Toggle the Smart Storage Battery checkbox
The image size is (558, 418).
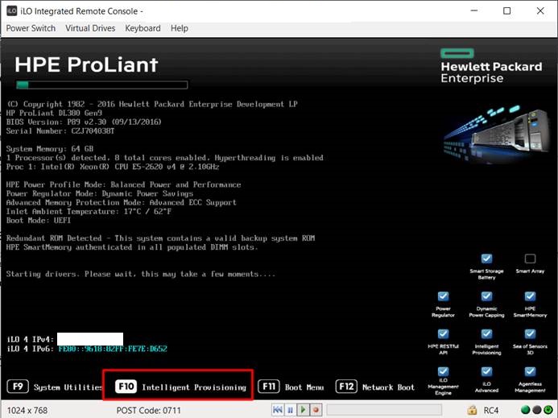coord(486,259)
